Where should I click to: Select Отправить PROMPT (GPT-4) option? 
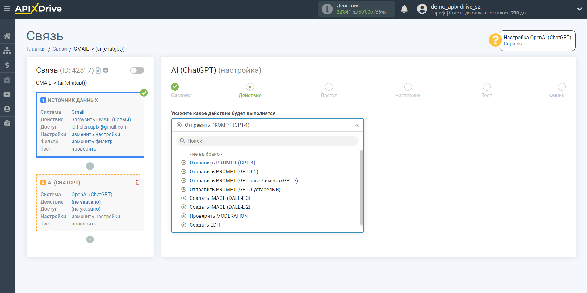tap(222, 163)
